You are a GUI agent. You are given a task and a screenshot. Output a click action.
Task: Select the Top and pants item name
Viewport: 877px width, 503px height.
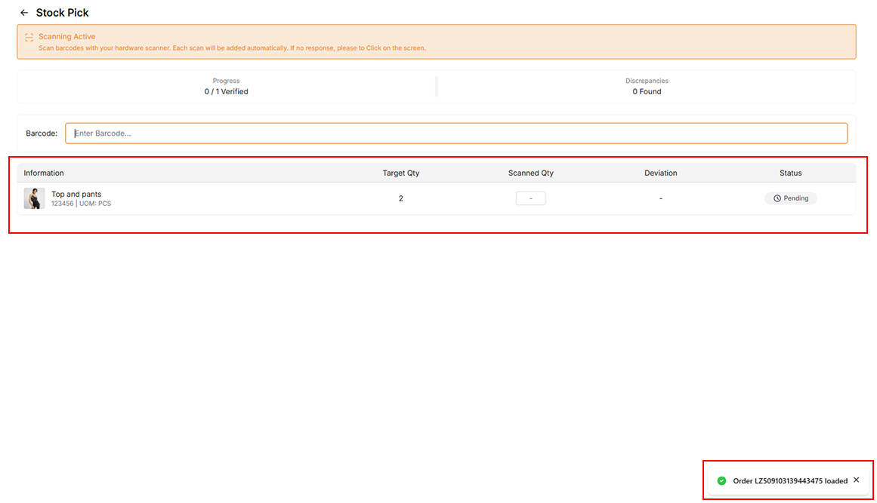pos(76,195)
